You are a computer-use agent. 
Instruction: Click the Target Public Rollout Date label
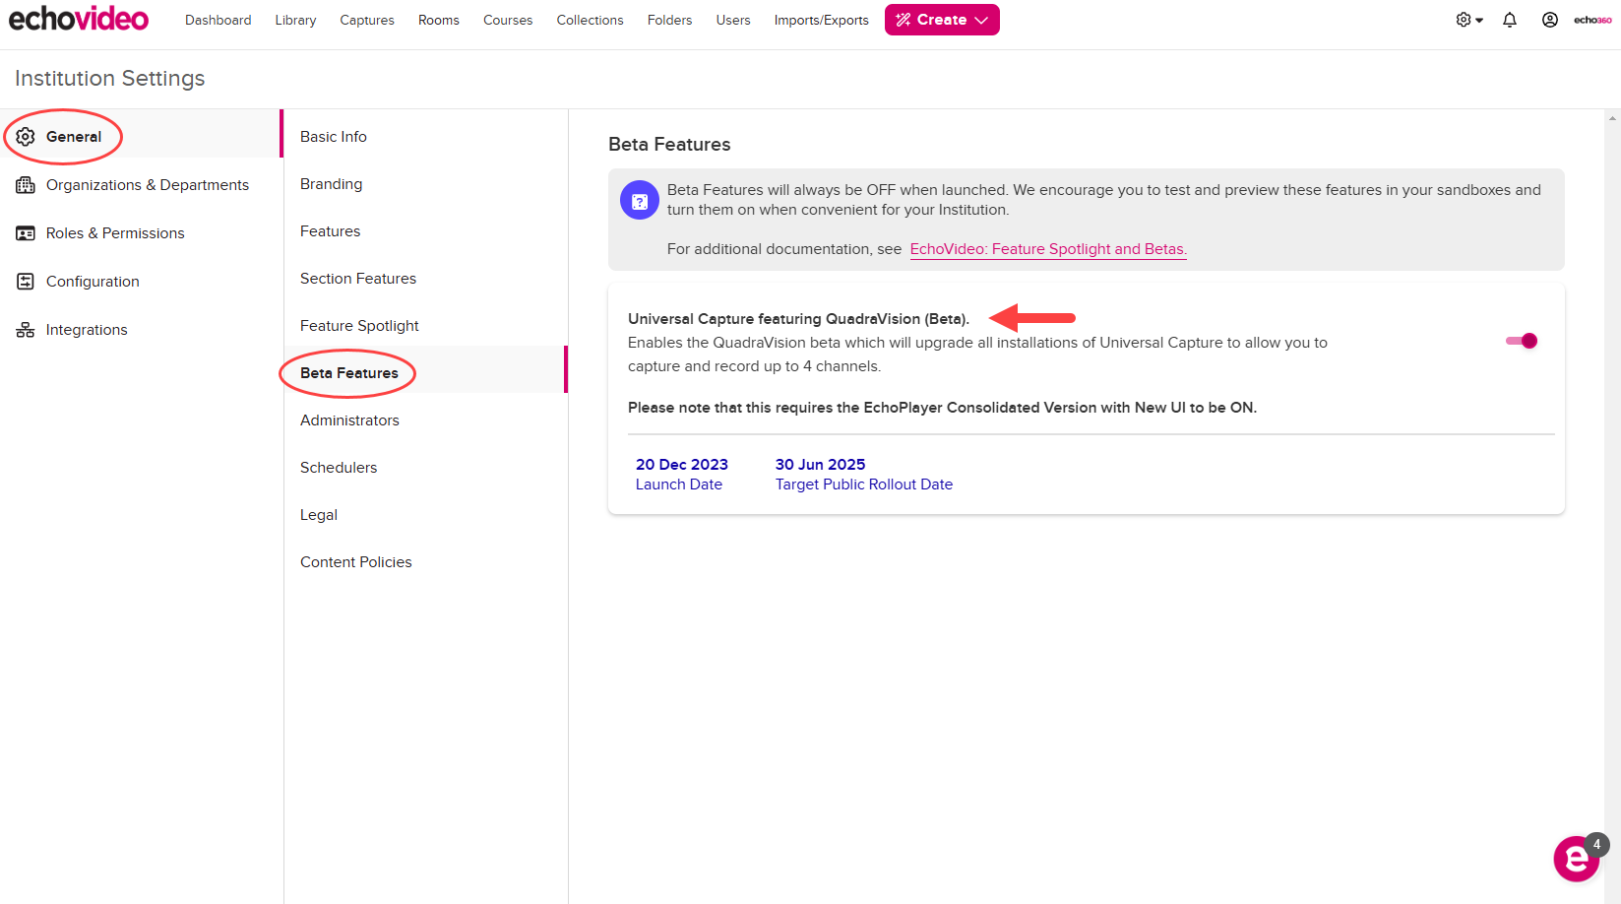coord(864,484)
